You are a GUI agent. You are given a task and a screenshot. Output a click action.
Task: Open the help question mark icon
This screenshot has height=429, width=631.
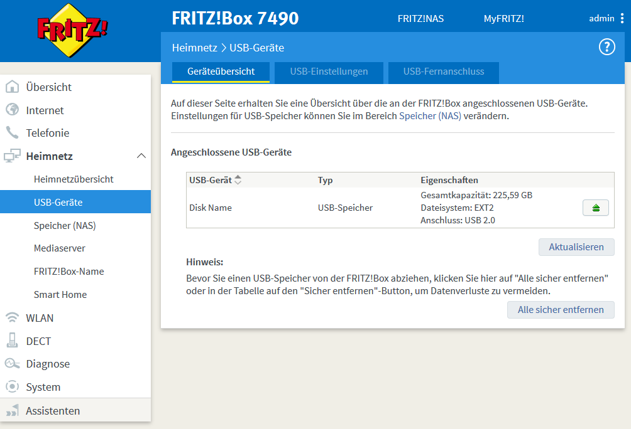(606, 47)
